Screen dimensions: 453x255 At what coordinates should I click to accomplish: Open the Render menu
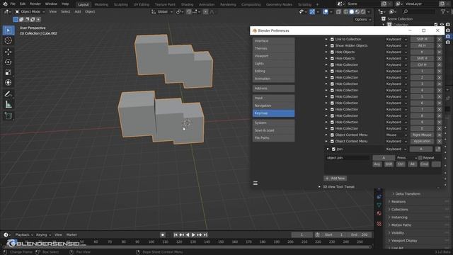coord(35,4)
